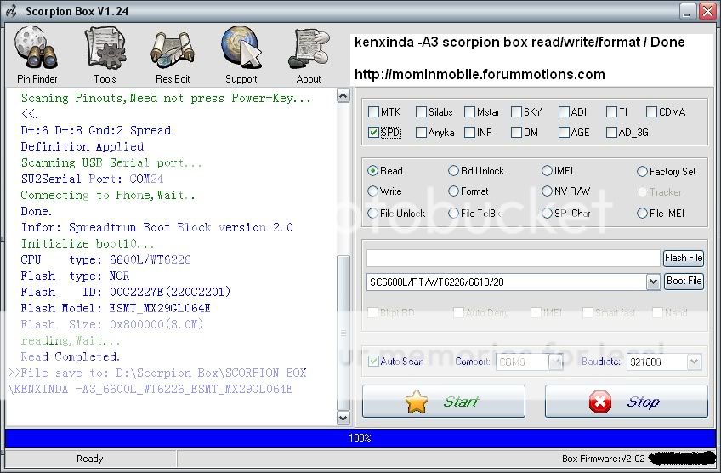This screenshot has width=721, height=473.
Task: Open the Comport dropdown arrow
Action: pos(556,362)
